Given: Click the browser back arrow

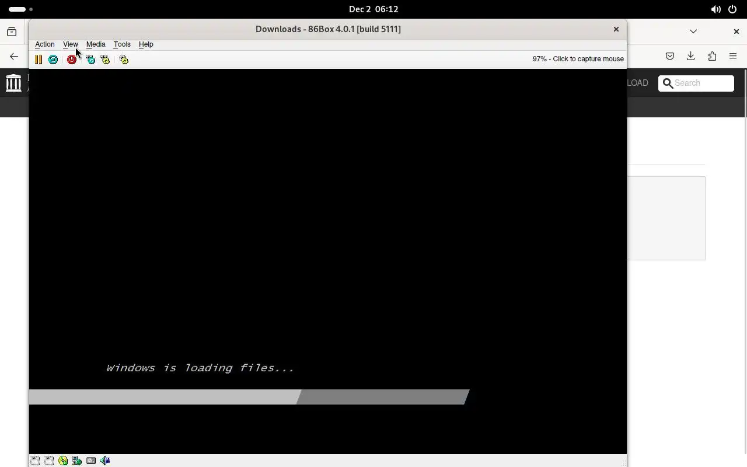Looking at the screenshot, I should (14, 57).
